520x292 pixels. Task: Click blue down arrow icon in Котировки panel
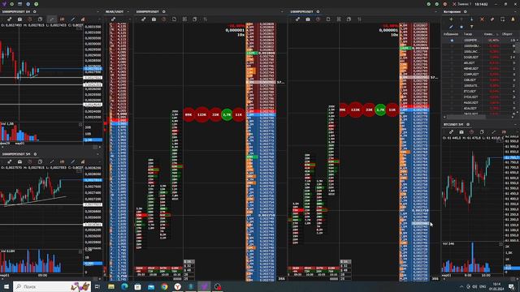click(x=471, y=19)
